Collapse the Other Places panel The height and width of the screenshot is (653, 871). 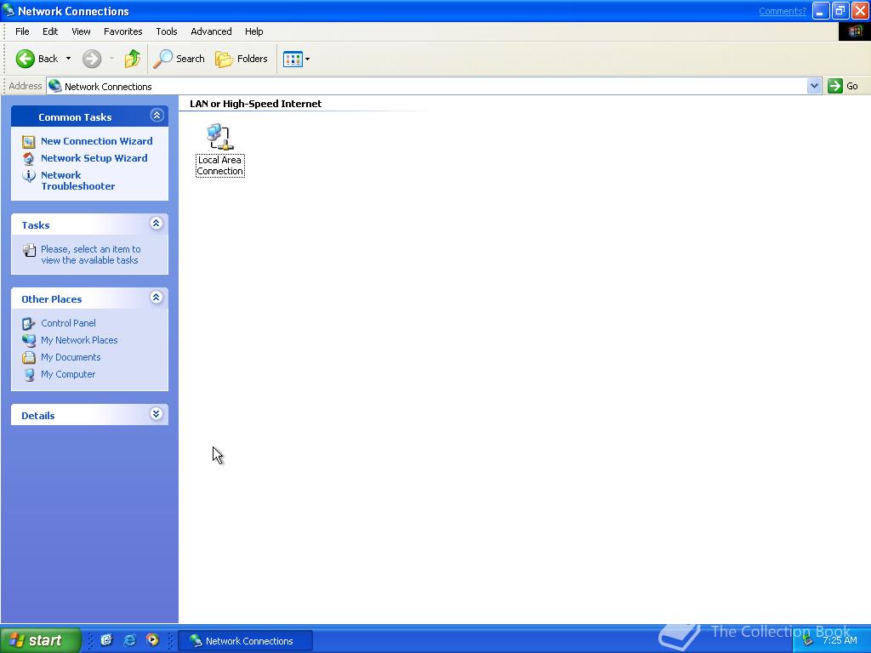[157, 297]
